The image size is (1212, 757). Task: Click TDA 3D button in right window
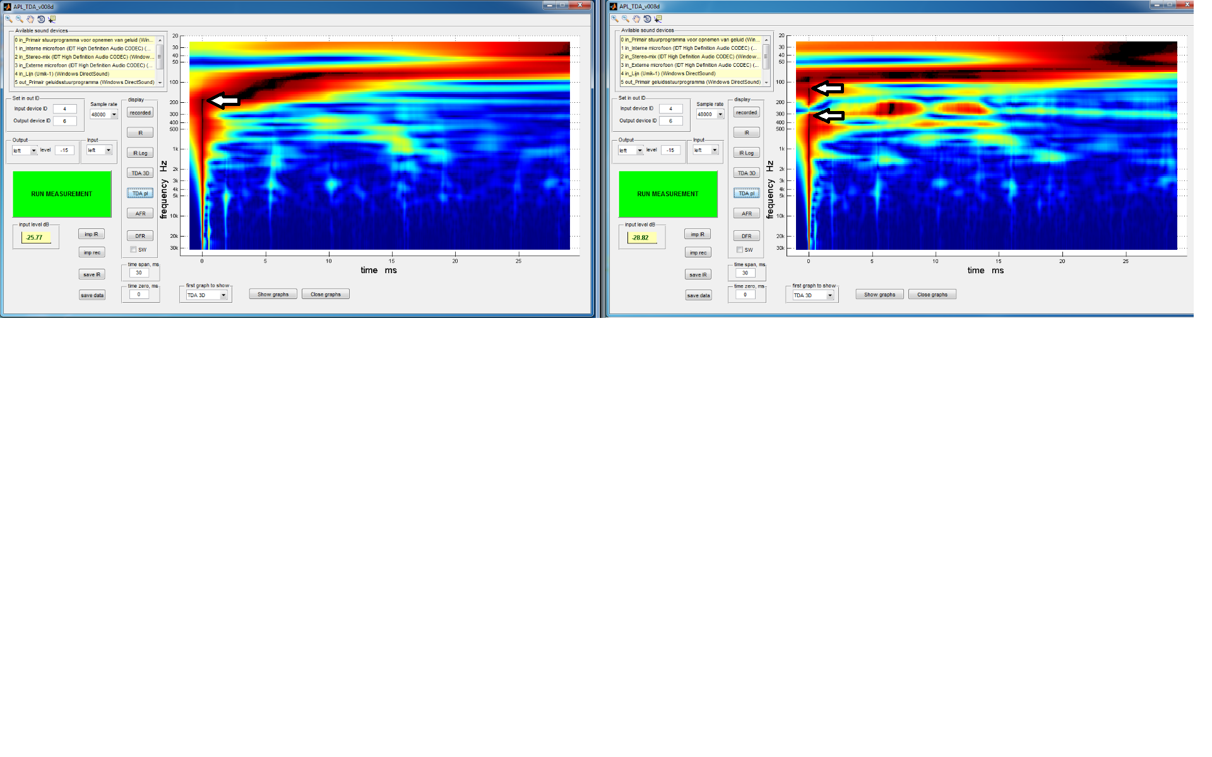746,173
